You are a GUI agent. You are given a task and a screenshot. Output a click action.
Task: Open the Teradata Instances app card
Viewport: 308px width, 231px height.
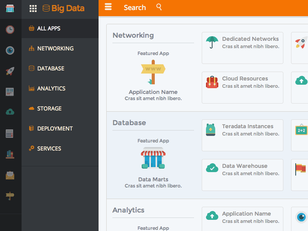(x=243, y=135)
